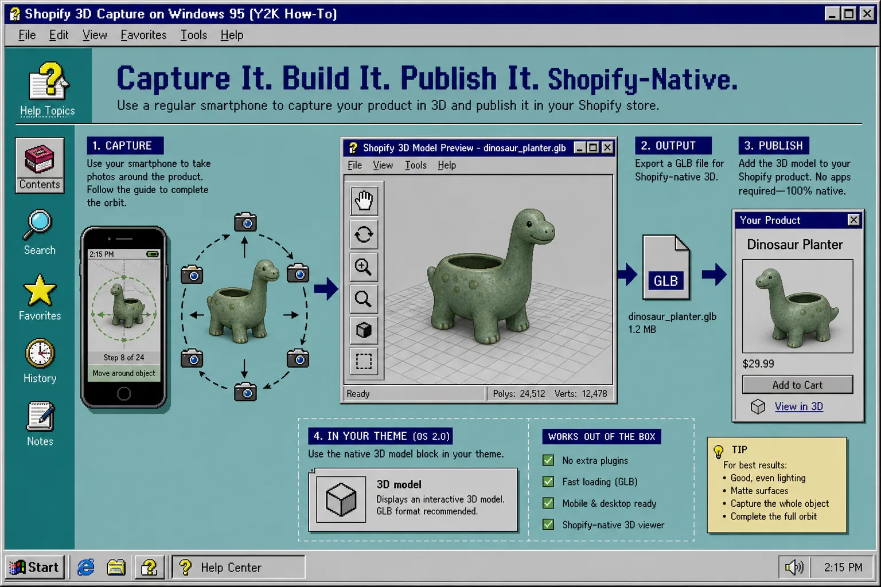Click the Verts: 12,478 status entry
881x587 pixels.
point(580,394)
